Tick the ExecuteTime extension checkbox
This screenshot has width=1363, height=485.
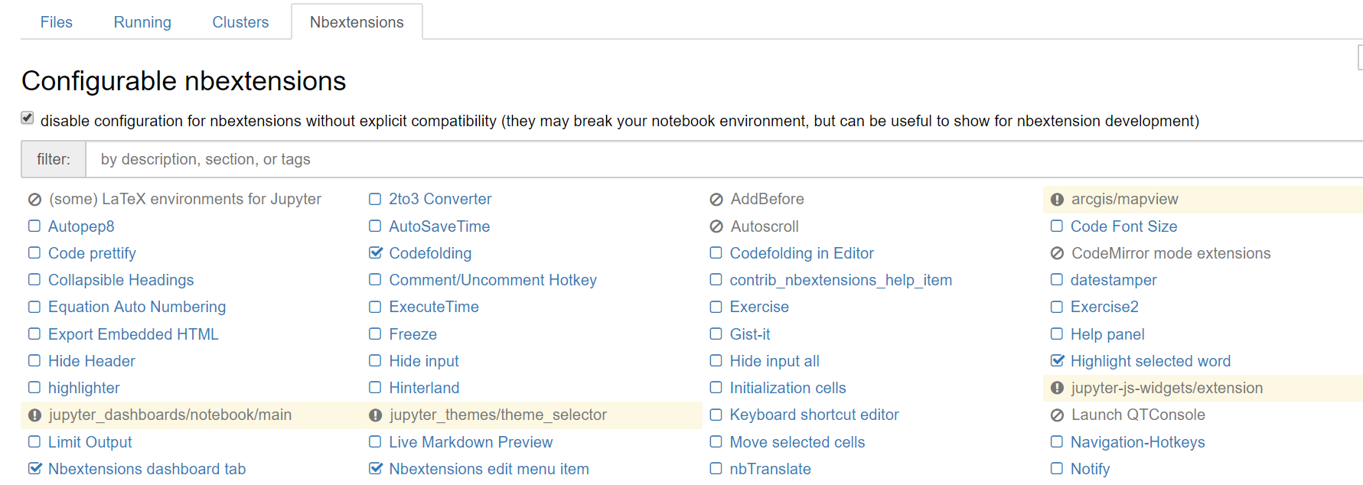[375, 307]
